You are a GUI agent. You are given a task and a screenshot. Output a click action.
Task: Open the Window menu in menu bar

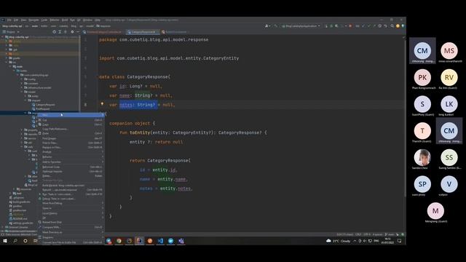point(87,20)
